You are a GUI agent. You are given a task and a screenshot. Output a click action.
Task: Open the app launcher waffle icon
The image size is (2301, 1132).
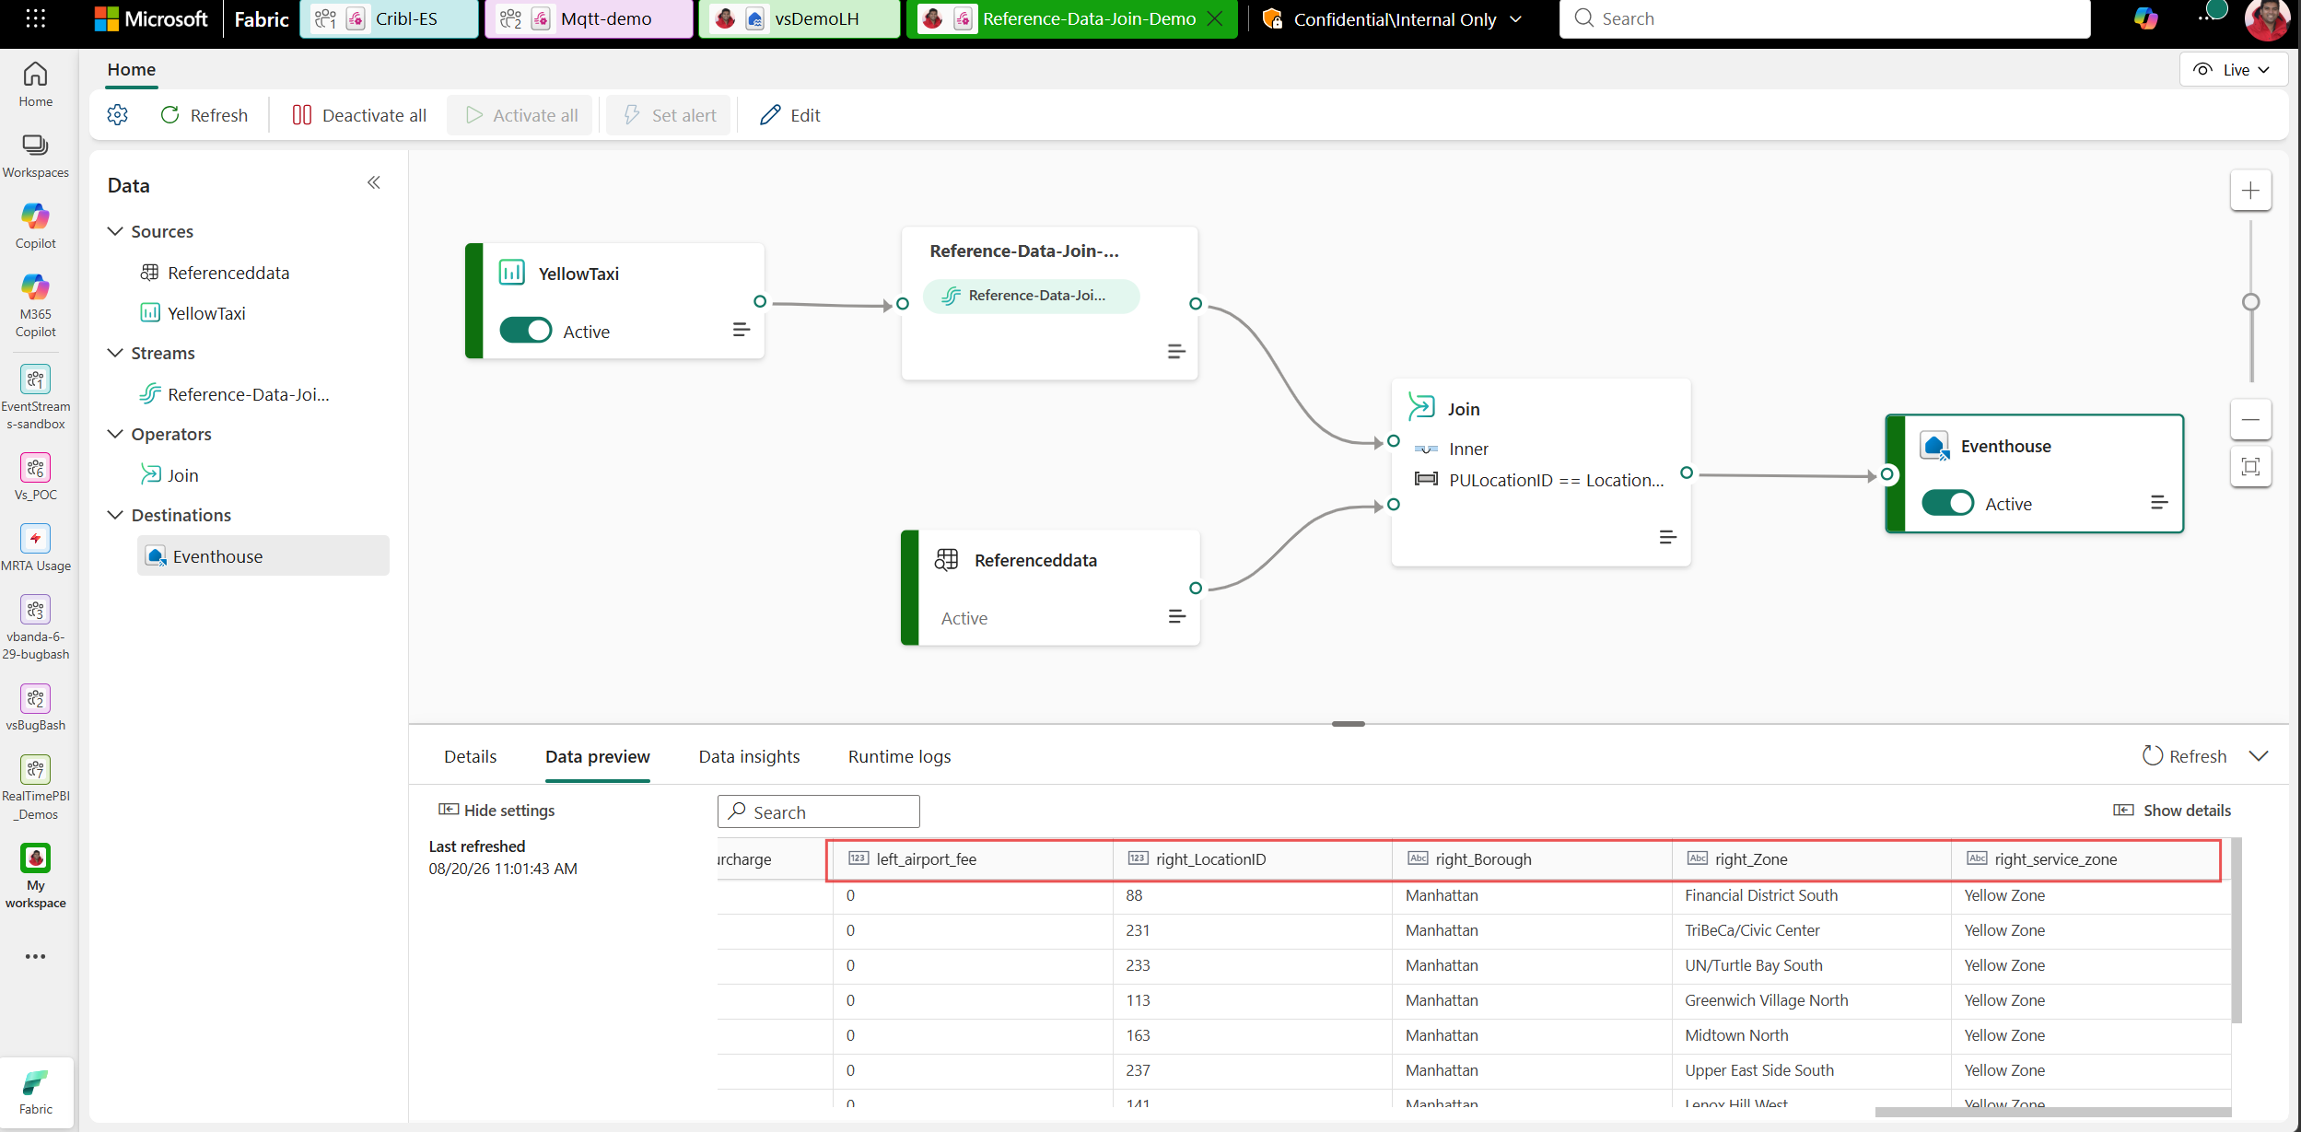coord(35,18)
